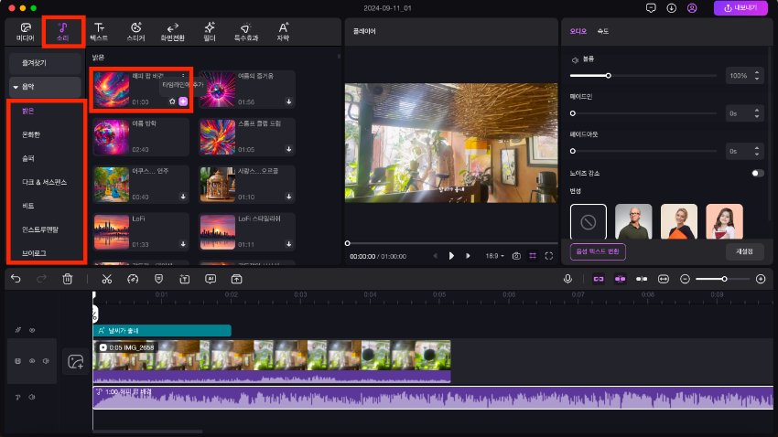Viewport: 778px width, 437px height.
Task: Click the download icon in title bar
Action: (671, 8)
